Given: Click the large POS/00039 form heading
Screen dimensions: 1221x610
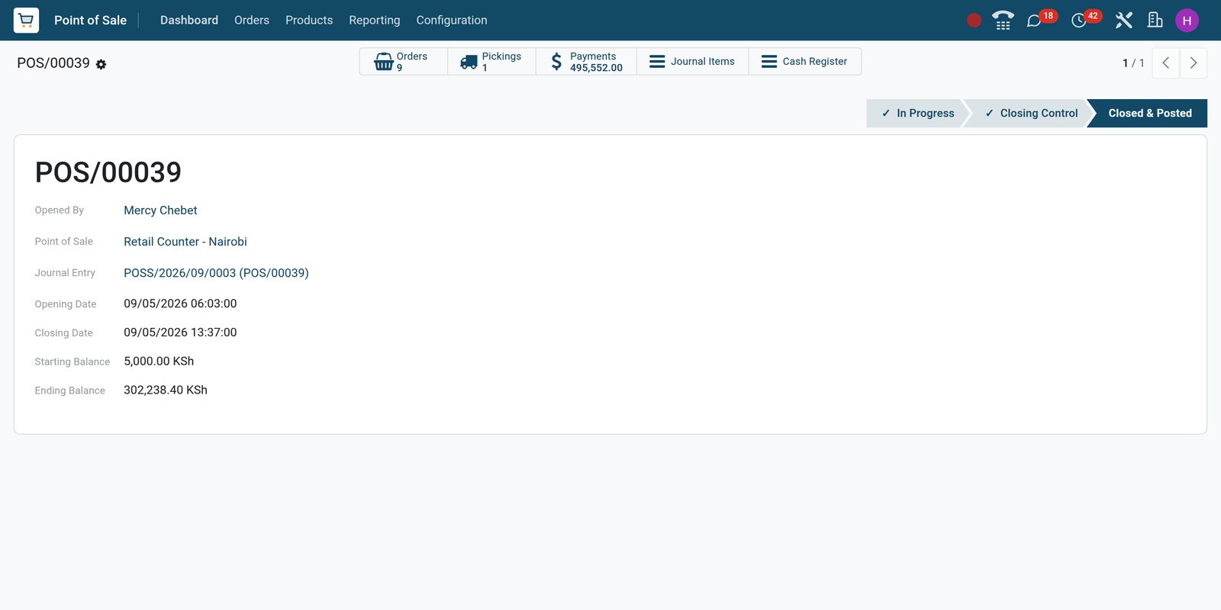Looking at the screenshot, I should click(x=108, y=172).
